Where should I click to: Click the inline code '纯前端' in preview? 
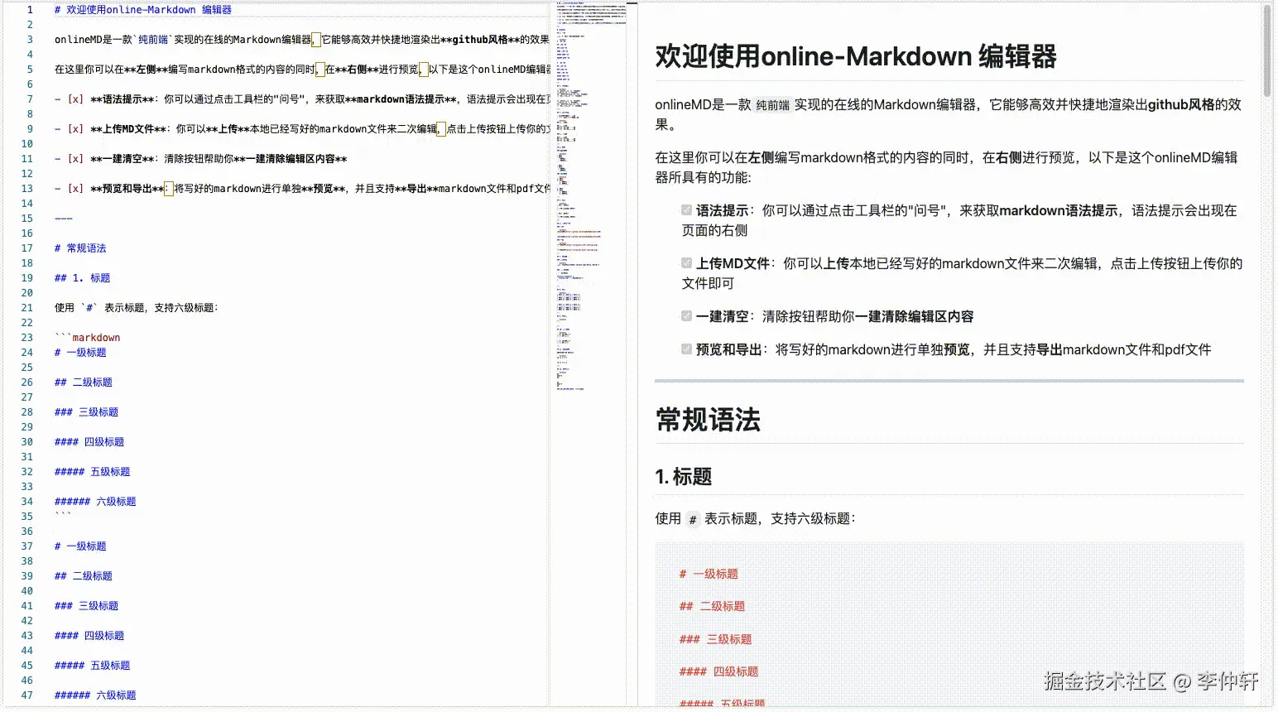(772, 105)
